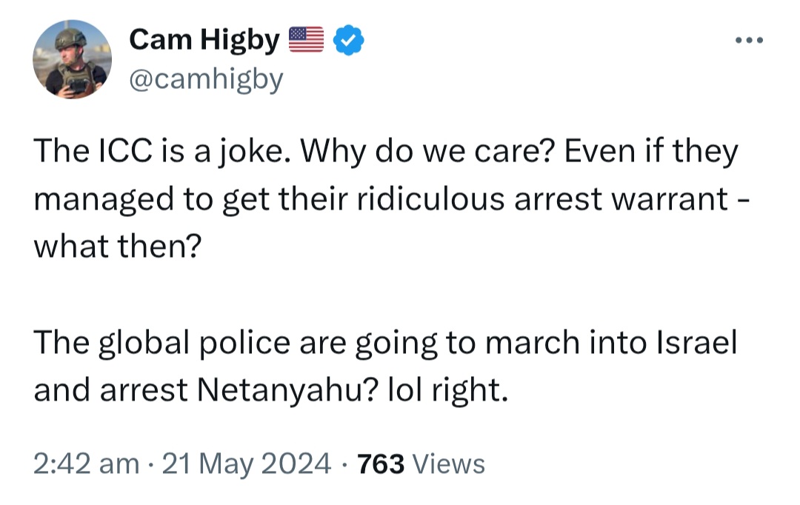Click the words 'arrest warrant' in tweet
Image resolution: width=800 pixels, height=505 pixels.
621,199
